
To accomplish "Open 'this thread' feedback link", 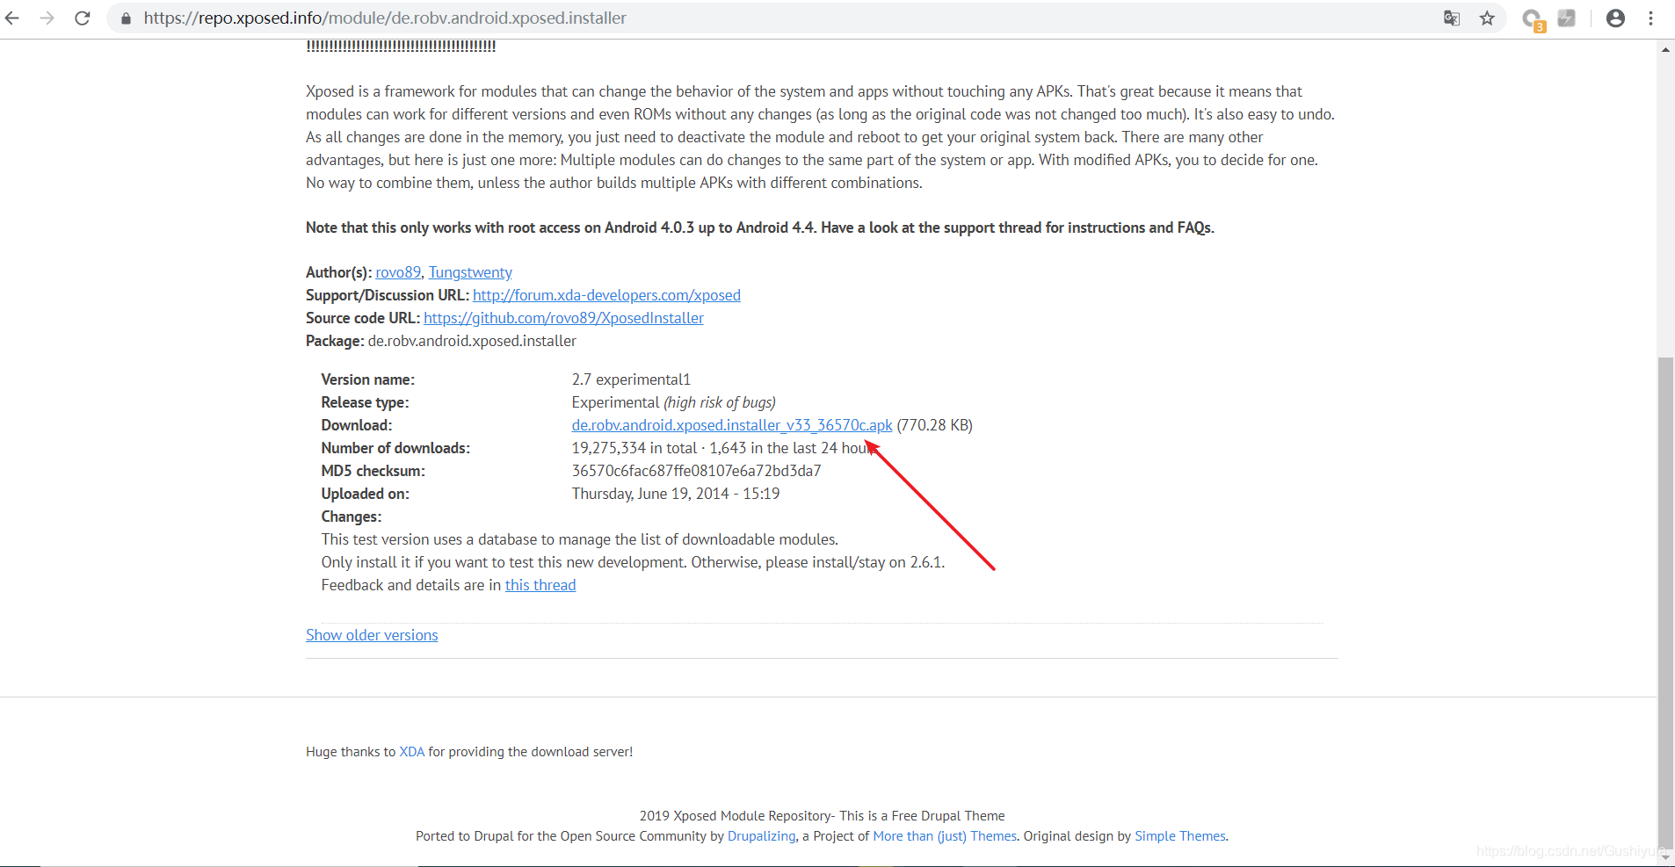I will coord(540,585).
